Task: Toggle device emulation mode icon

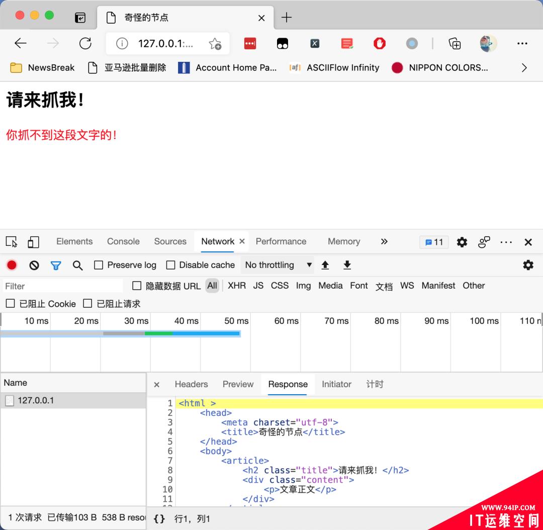Action: 33,242
